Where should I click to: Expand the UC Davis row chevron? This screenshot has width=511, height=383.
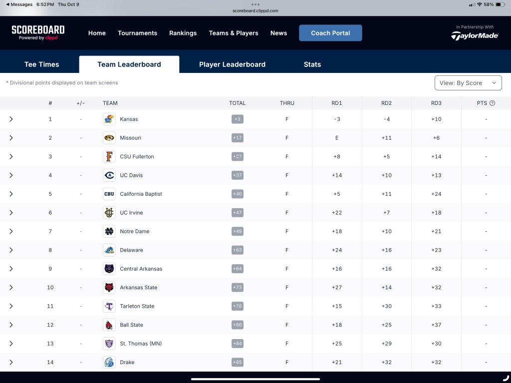tap(11, 175)
